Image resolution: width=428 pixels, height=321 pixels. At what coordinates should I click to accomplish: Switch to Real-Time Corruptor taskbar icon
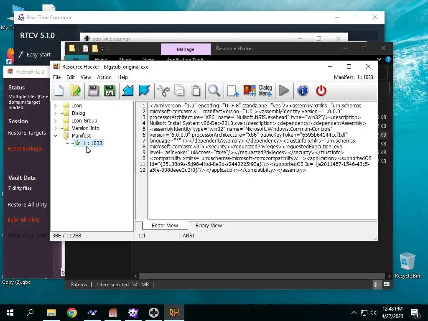coord(133,313)
